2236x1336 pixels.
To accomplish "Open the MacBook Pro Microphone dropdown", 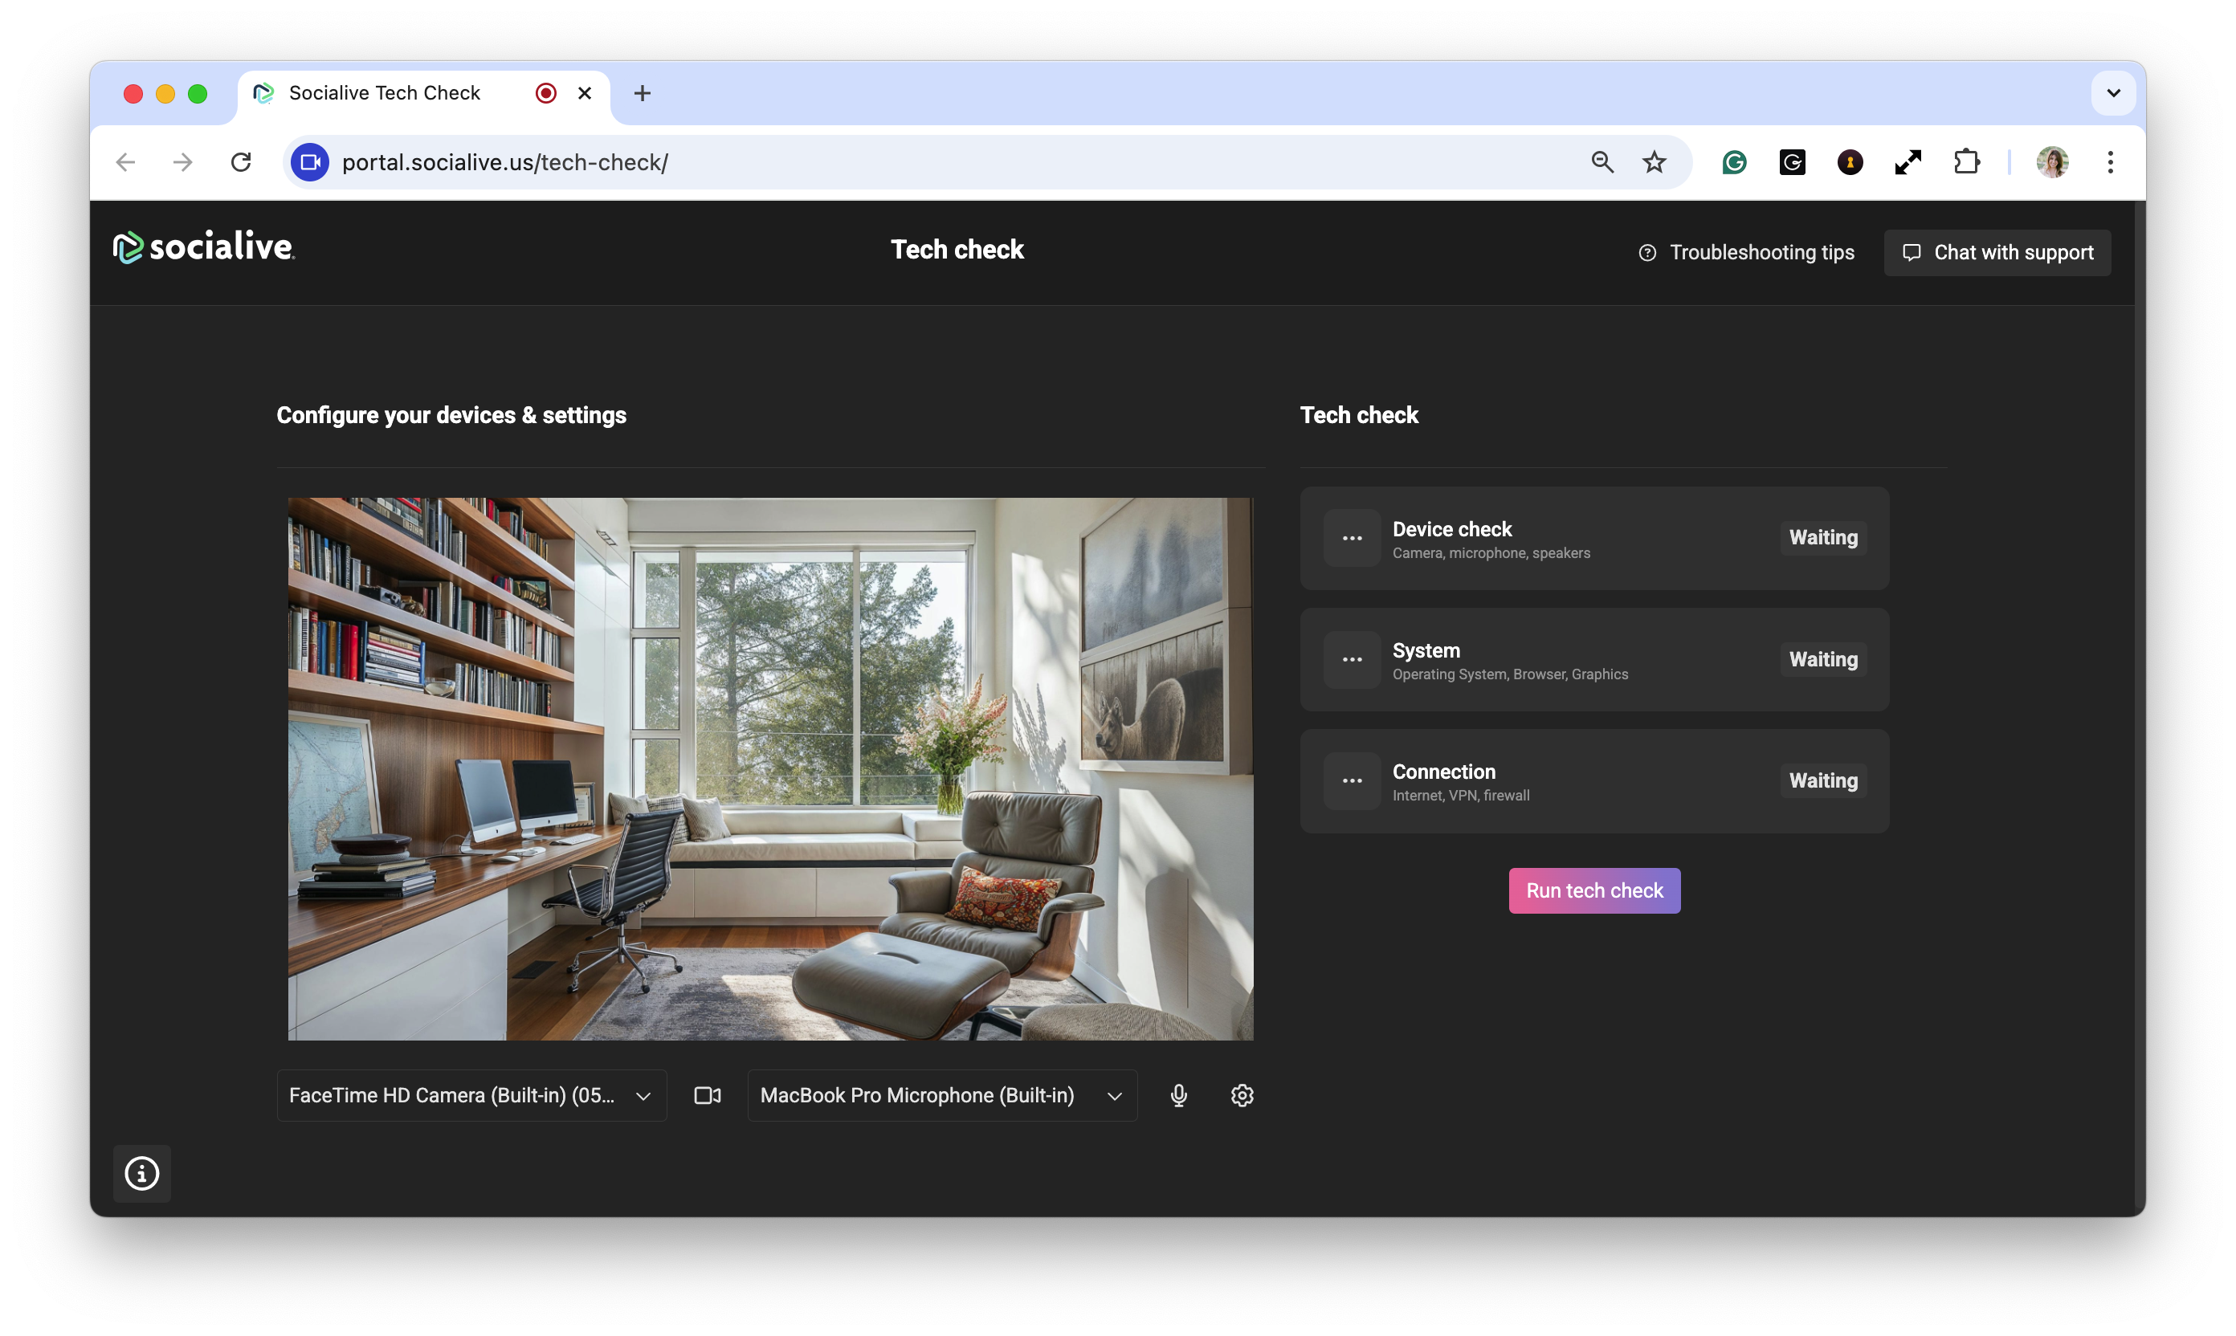I will (x=941, y=1096).
